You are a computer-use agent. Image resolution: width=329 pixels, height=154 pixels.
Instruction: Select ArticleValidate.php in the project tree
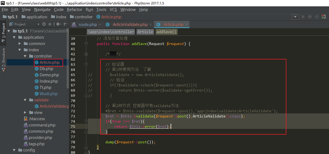[x=52, y=106]
